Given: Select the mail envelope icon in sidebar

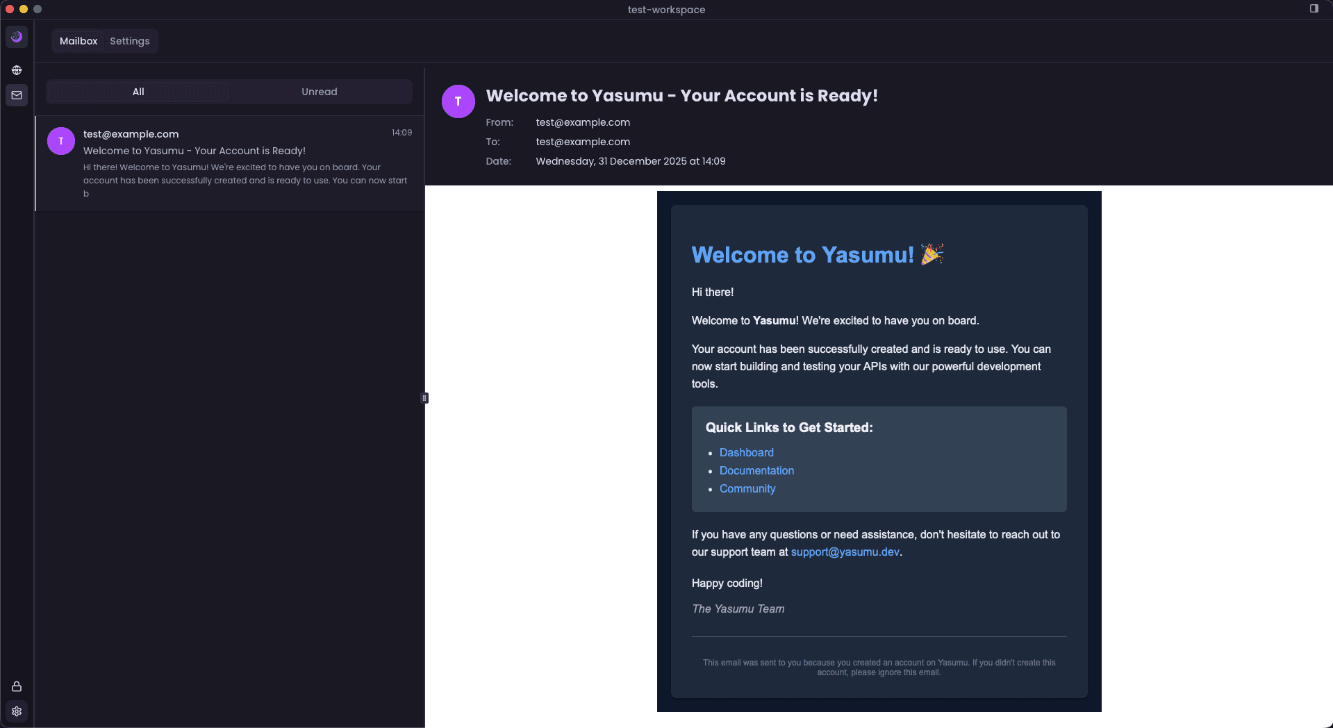Looking at the screenshot, I should click(x=17, y=95).
